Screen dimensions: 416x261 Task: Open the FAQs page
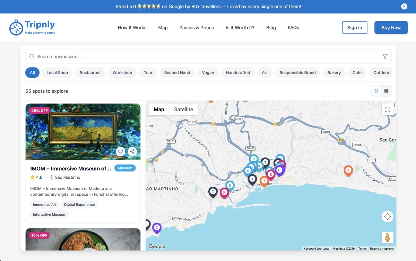pos(293,28)
